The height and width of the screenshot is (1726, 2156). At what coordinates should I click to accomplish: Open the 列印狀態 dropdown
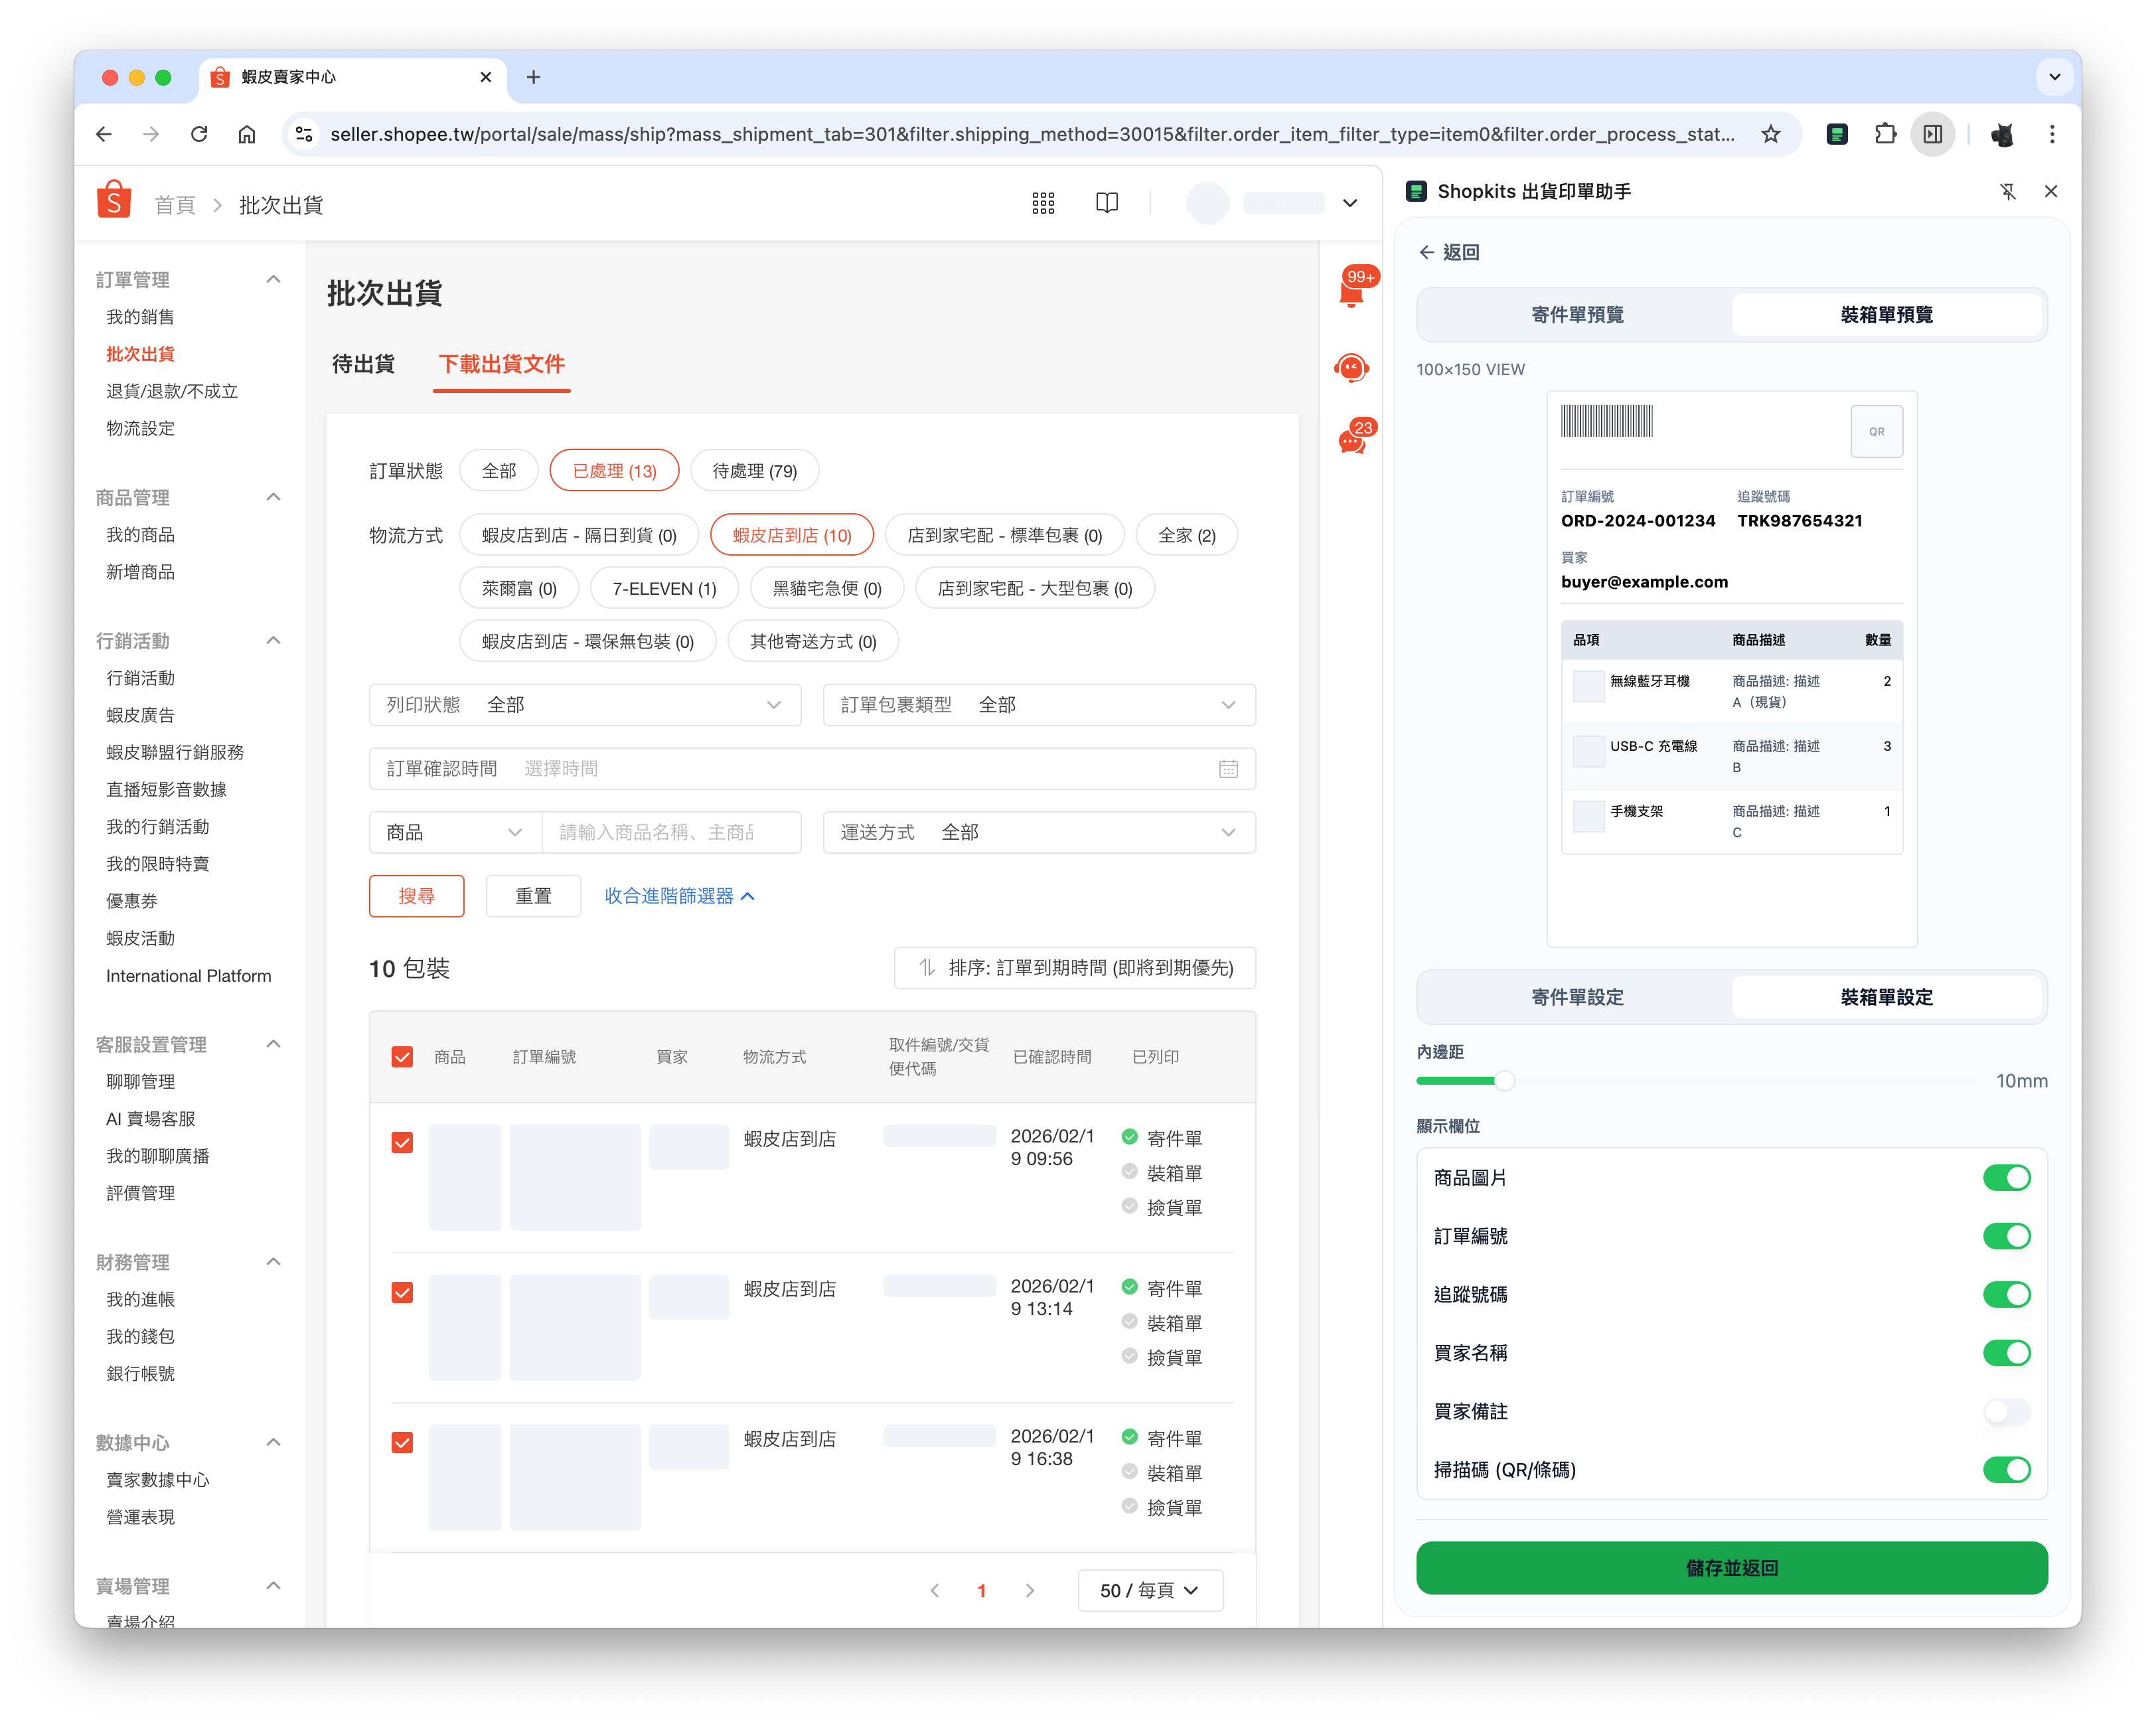585,705
